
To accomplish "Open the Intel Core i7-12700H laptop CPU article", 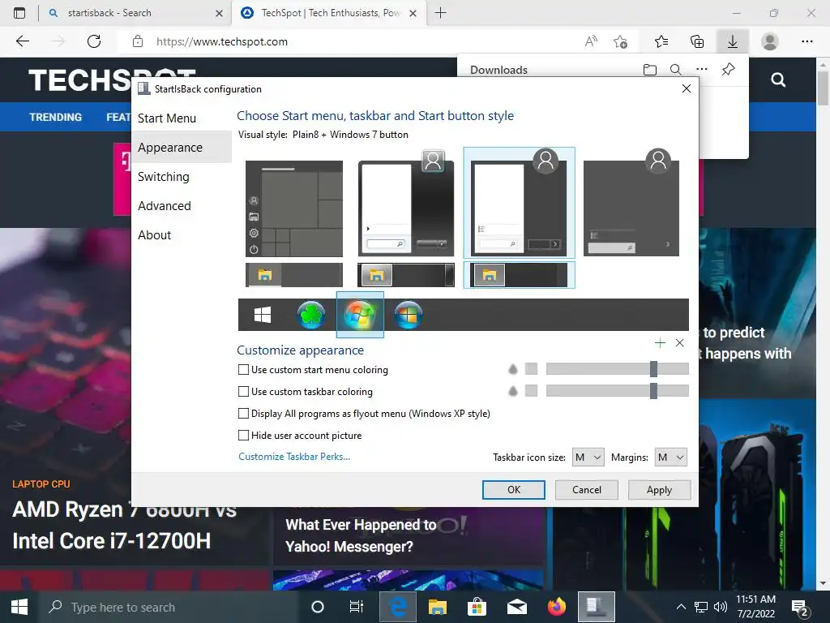I will pyautogui.click(x=124, y=525).
